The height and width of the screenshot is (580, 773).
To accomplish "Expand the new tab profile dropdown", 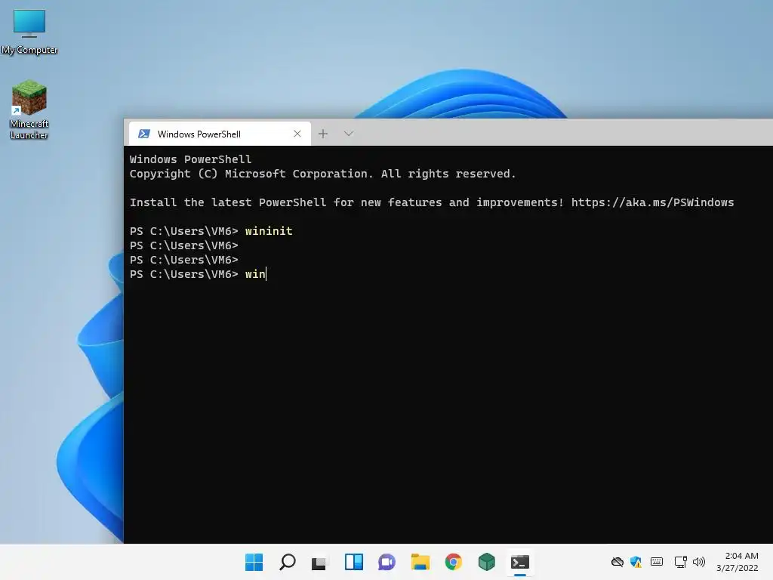I will pos(349,134).
